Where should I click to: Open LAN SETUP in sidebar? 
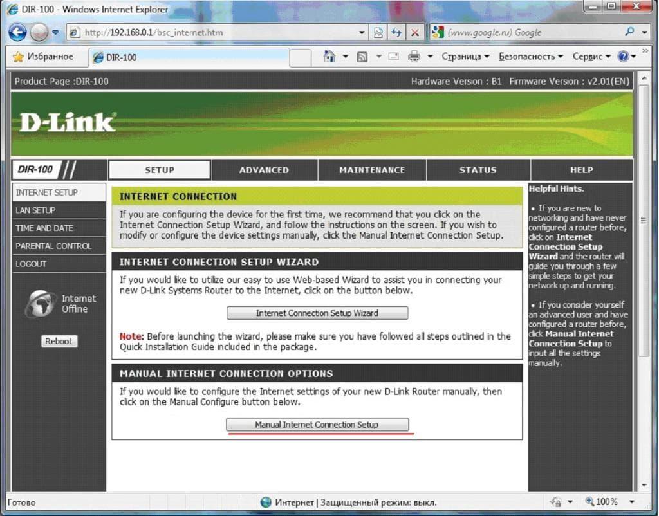59,210
